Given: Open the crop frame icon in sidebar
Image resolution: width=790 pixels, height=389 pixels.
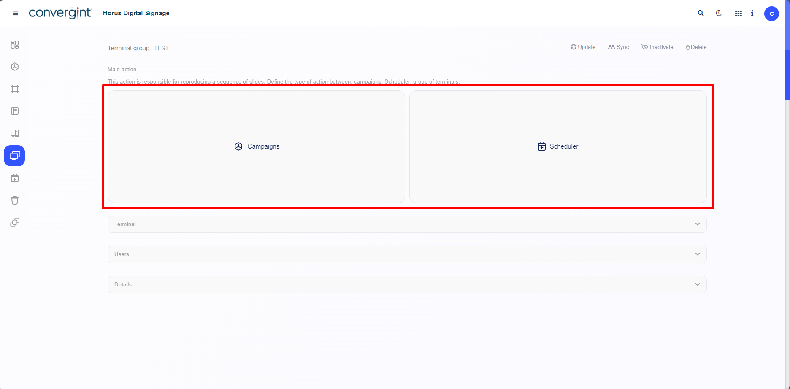Looking at the screenshot, I should pyautogui.click(x=15, y=89).
